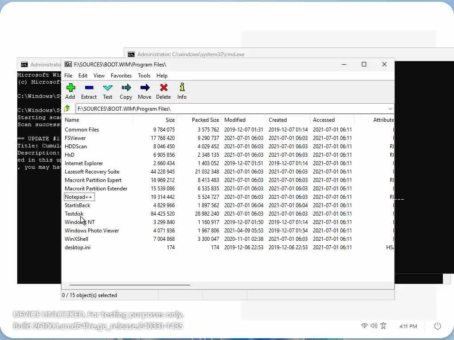
Task: Open the accessibility tray icon
Action: coord(384,326)
